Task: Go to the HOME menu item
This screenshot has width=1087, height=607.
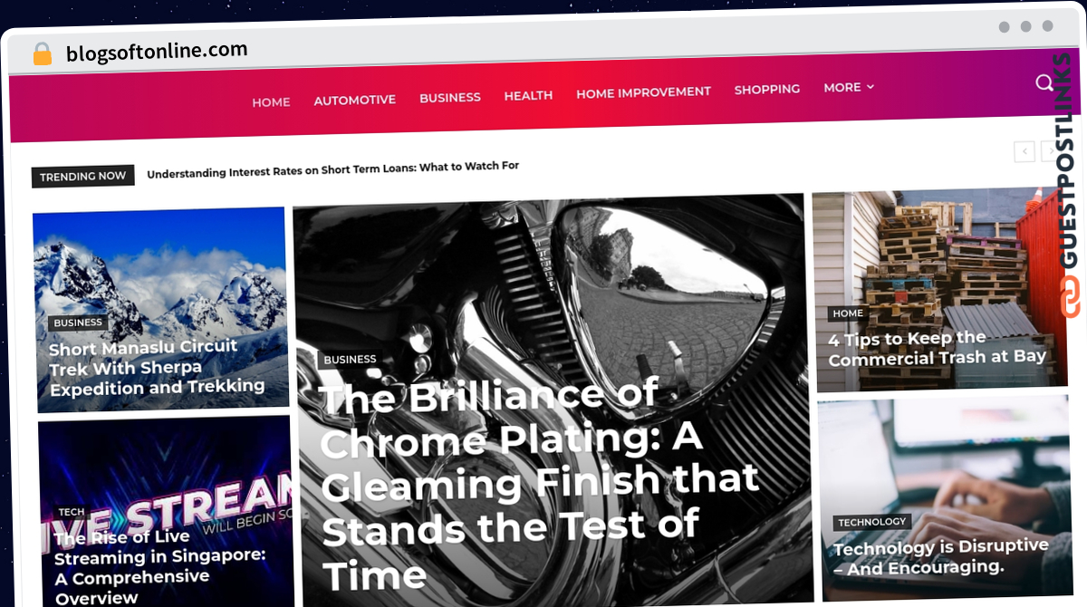Action: point(271,102)
